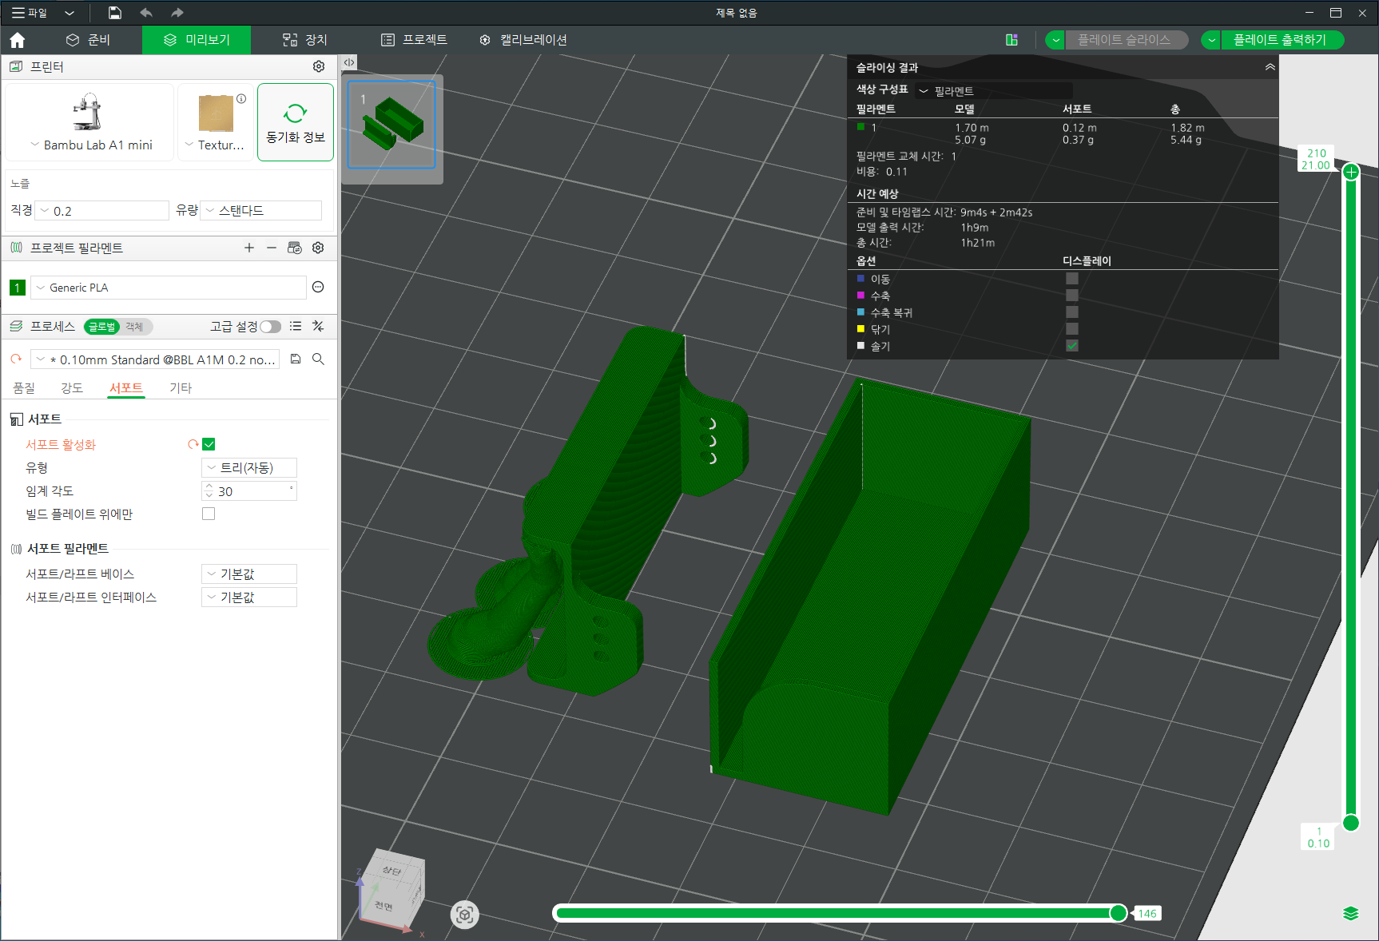Click the view reset camera icon
The width and height of the screenshot is (1379, 941).
coord(464,915)
